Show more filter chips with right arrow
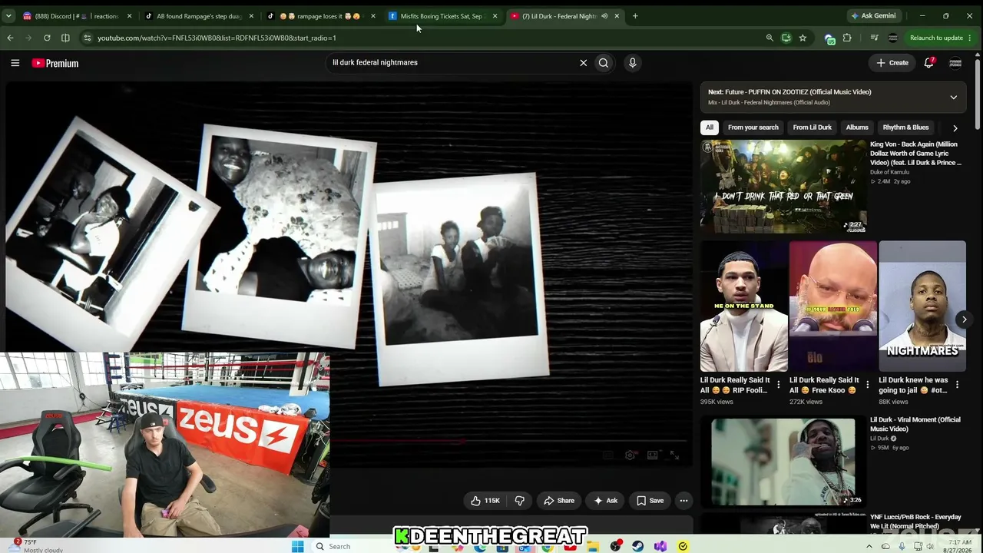The height and width of the screenshot is (553, 983). click(955, 127)
